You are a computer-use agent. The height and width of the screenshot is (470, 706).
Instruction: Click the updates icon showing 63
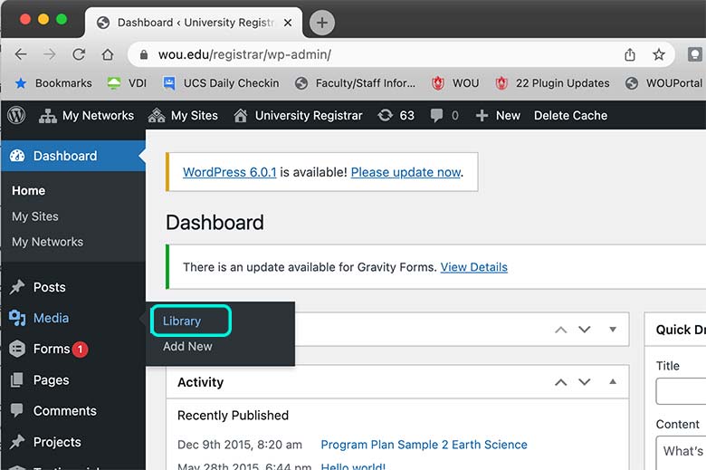396,115
